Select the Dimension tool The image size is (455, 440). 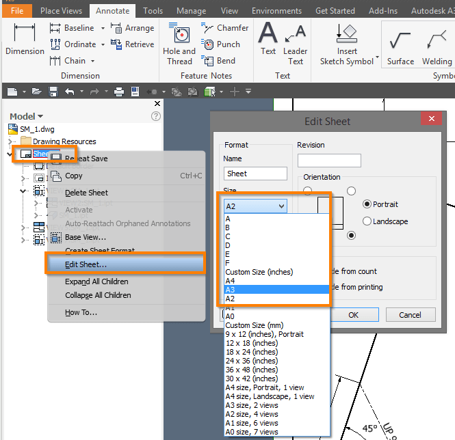(25, 39)
